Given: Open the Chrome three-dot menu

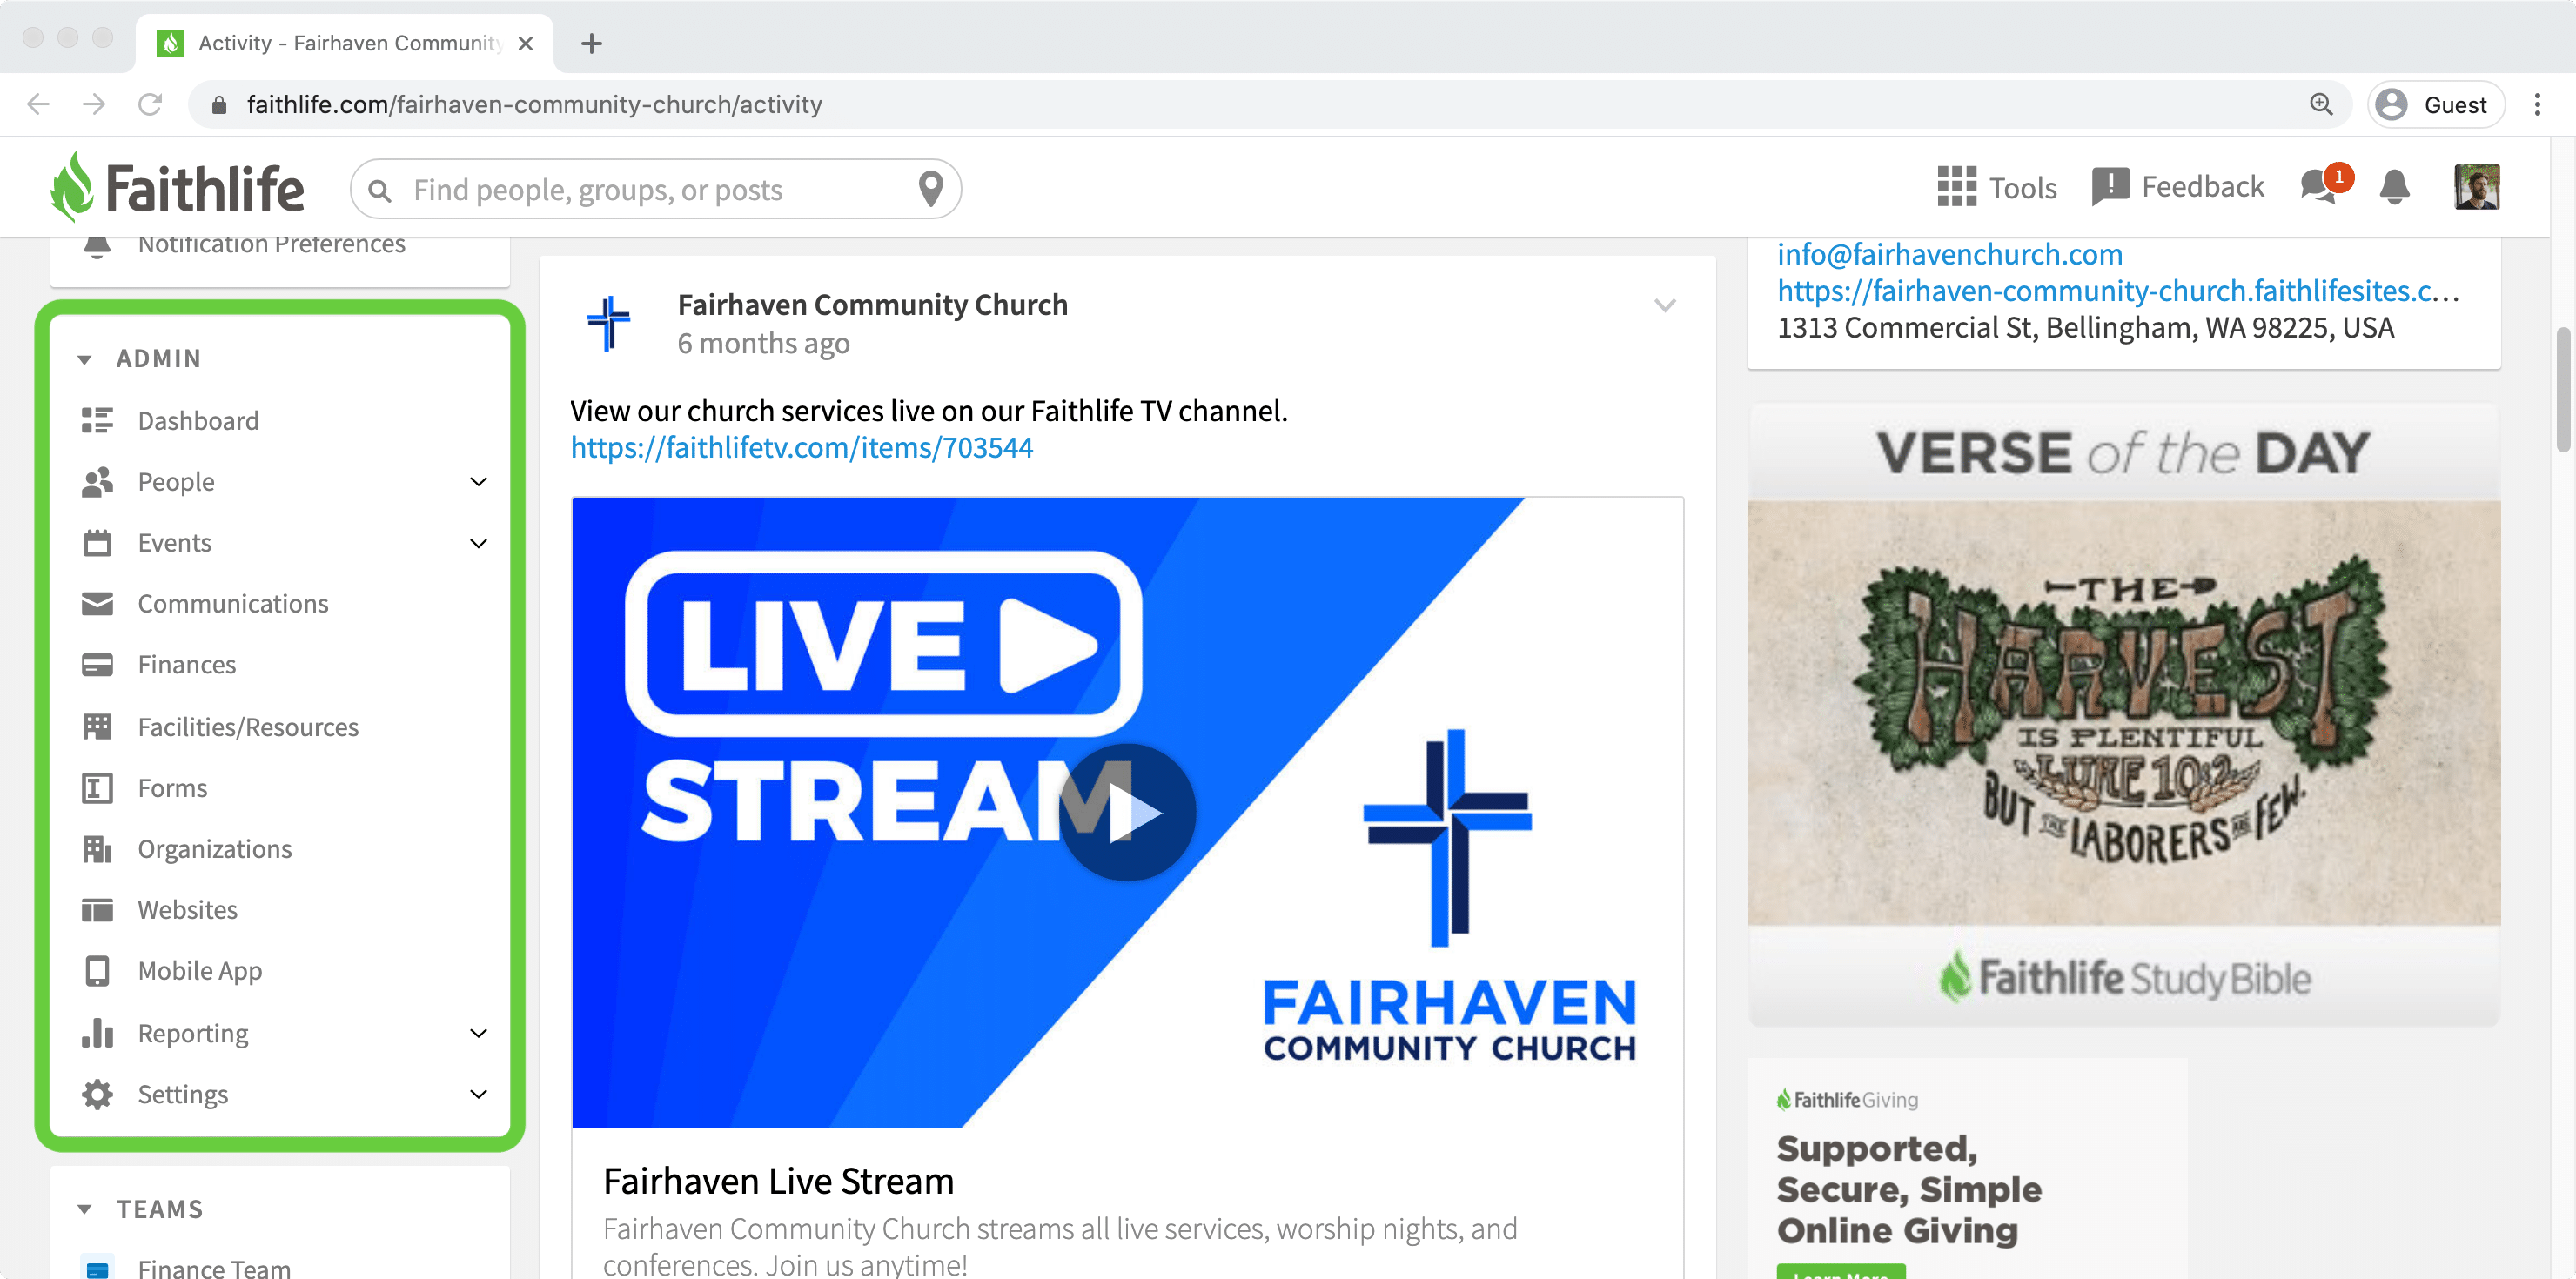Looking at the screenshot, I should [2537, 104].
